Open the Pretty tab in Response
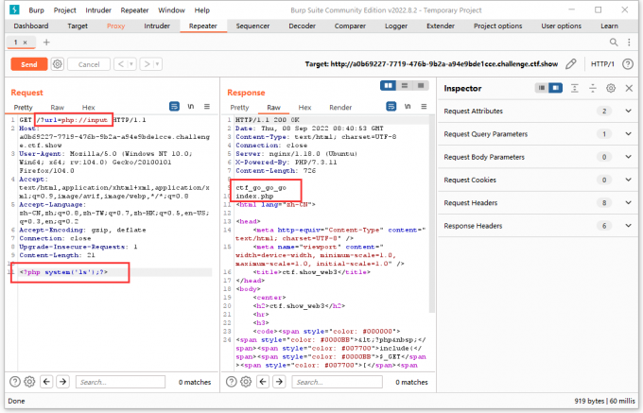The width and height of the screenshot is (643, 413). pyautogui.click(x=239, y=108)
